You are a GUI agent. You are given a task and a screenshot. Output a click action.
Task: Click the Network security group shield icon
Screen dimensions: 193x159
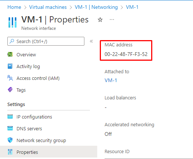(x=10, y=140)
